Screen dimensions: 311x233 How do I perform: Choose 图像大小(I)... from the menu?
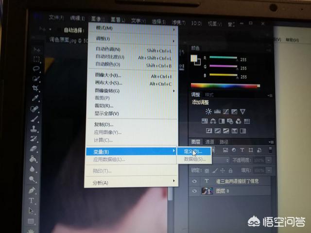(x=133, y=76)
